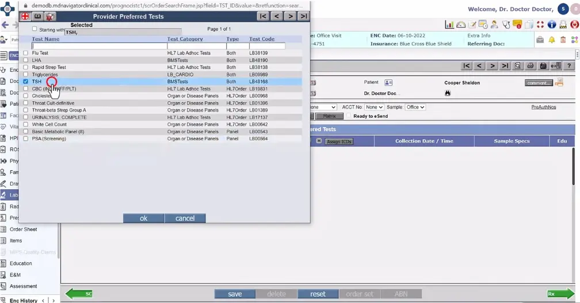Open the dashboard gauge icon

pyautogui.click(x=461, y=25)
